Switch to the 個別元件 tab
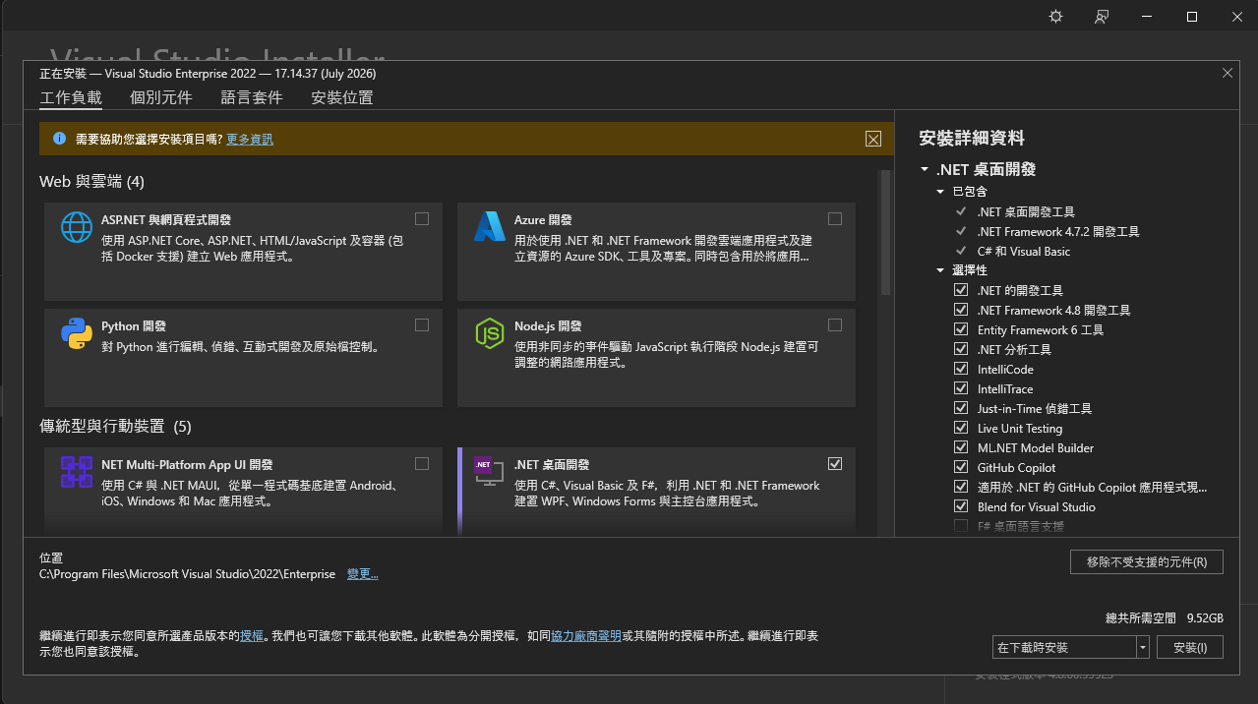Screen dimensions: 1258x704 (x=161, y=97)
